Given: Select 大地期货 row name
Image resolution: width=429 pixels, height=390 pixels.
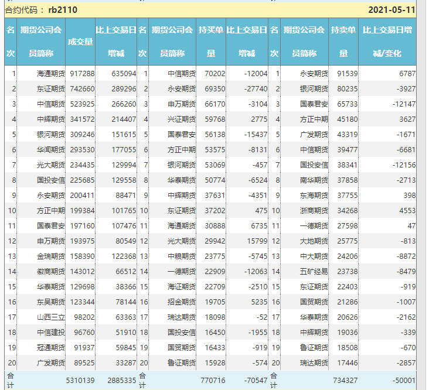Looking at the screenshot, I should 314,241.
